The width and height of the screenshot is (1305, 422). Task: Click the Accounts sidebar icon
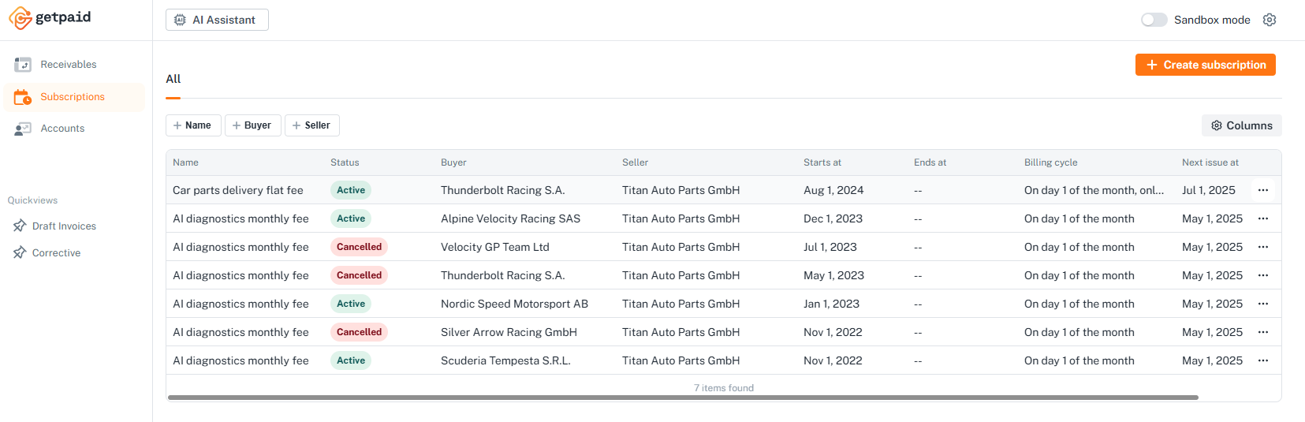click(x=23, y=129)
